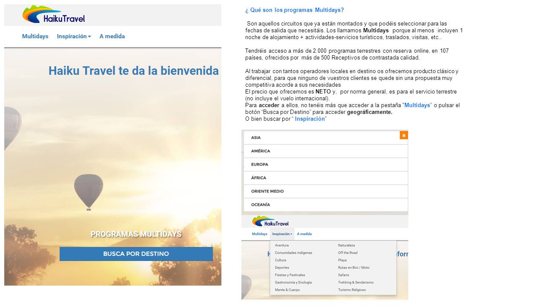
Task: Click the Inspiración dropdown in the lower screenshot
Action: 282,234
